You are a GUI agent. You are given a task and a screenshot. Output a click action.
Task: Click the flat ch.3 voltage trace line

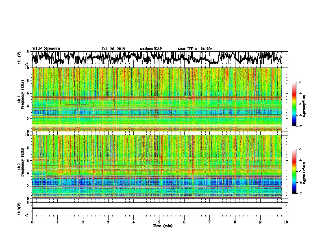tap(157, 208)
